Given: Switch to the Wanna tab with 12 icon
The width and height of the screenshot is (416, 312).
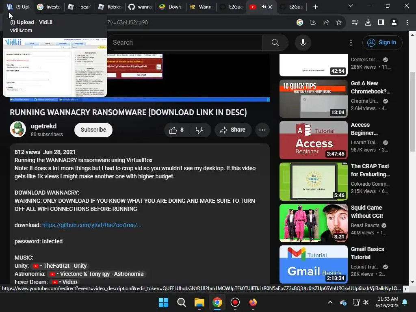Looking at the screenshot, I should pyautogui.click(x=201, y=7).
